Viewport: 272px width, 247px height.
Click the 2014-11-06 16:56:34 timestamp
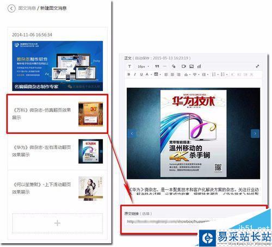[x=32, y=35]
